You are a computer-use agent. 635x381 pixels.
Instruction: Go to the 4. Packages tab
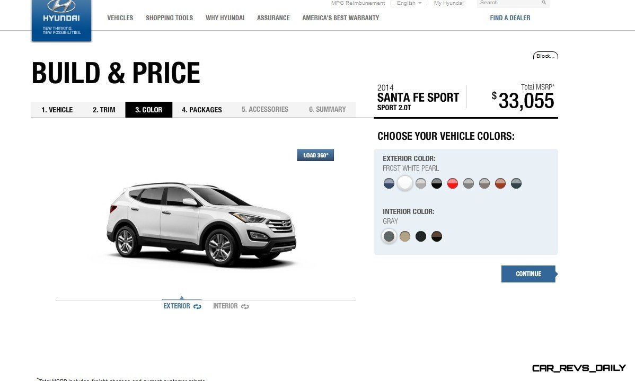(x=201, y=110)
